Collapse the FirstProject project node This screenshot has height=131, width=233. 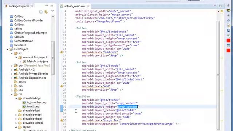(7, 49)
